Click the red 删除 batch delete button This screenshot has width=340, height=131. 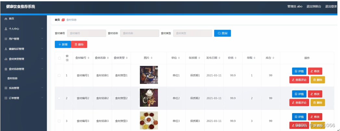click(x=79, y=44)
